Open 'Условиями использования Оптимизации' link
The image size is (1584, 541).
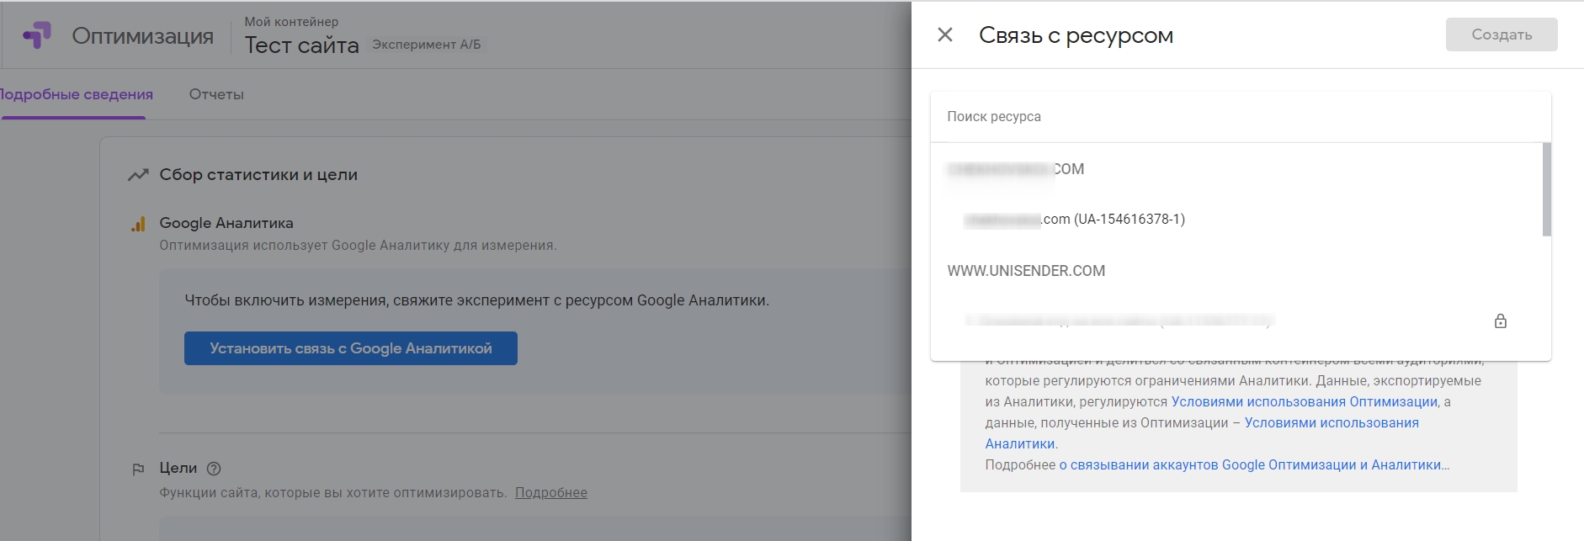[x=1305, y=402]
